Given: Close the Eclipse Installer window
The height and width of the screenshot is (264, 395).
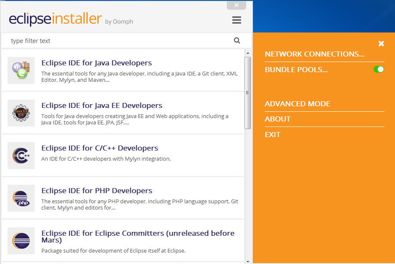Looking at the screenshot, I should point(236,5).
